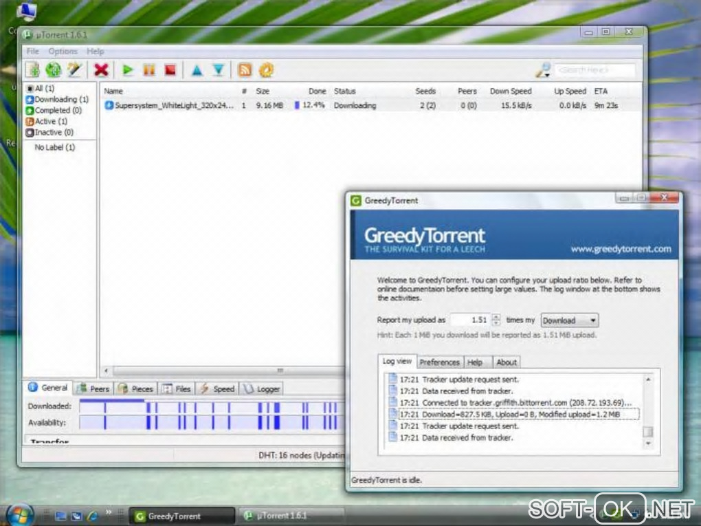Sort by Peers column header
Image resolution: width=701 pixels, height=526 pixels.
(467, 91)
